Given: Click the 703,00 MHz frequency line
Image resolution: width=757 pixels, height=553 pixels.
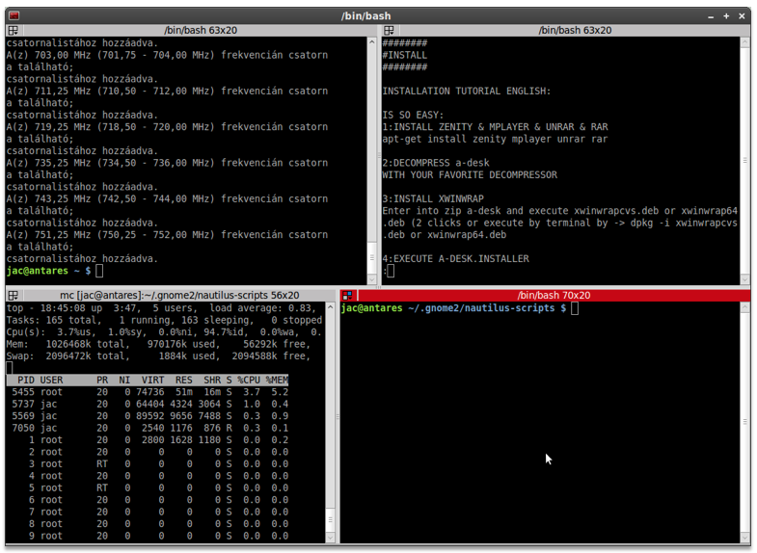Looking at the screenshot, I should pos(167,55).
